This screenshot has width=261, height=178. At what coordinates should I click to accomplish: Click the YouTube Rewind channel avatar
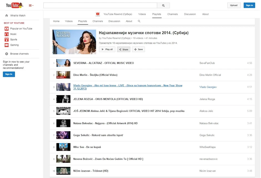pyautogui.click(x=98, y=14)
